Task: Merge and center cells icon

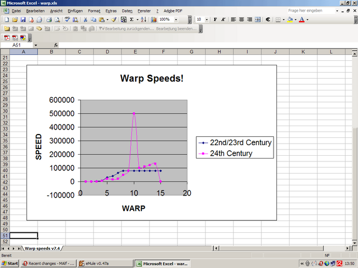Action: 258,20
